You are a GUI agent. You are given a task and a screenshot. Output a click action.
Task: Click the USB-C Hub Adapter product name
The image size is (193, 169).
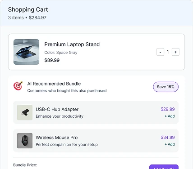point(57,109)
